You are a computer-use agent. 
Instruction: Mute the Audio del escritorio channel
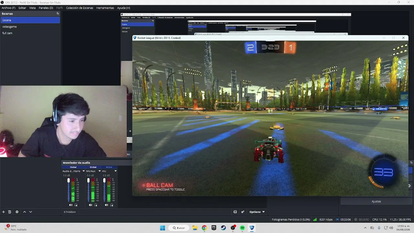coord(71,205)
